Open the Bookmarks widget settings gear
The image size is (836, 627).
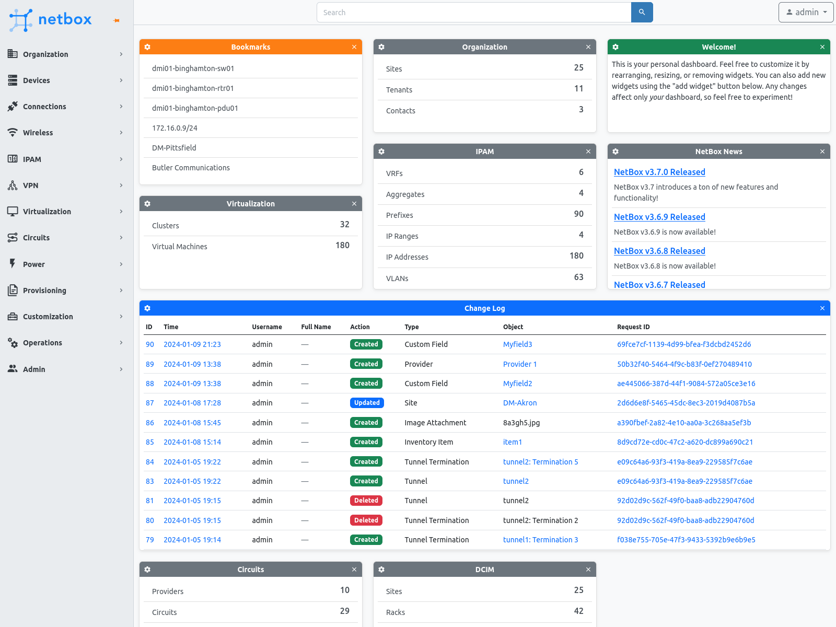pos(147,47)
